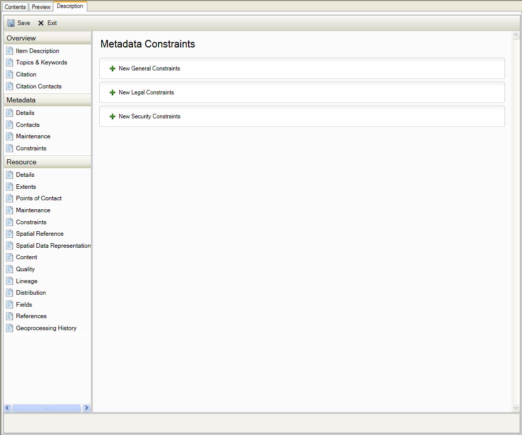Switch to the Preview tab
Screen dimensions: 522x435
click(41, 7)
